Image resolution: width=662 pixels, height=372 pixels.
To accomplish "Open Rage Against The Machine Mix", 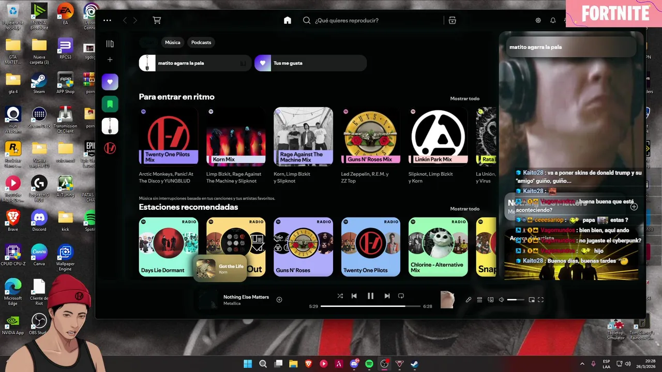I will 303,146.
